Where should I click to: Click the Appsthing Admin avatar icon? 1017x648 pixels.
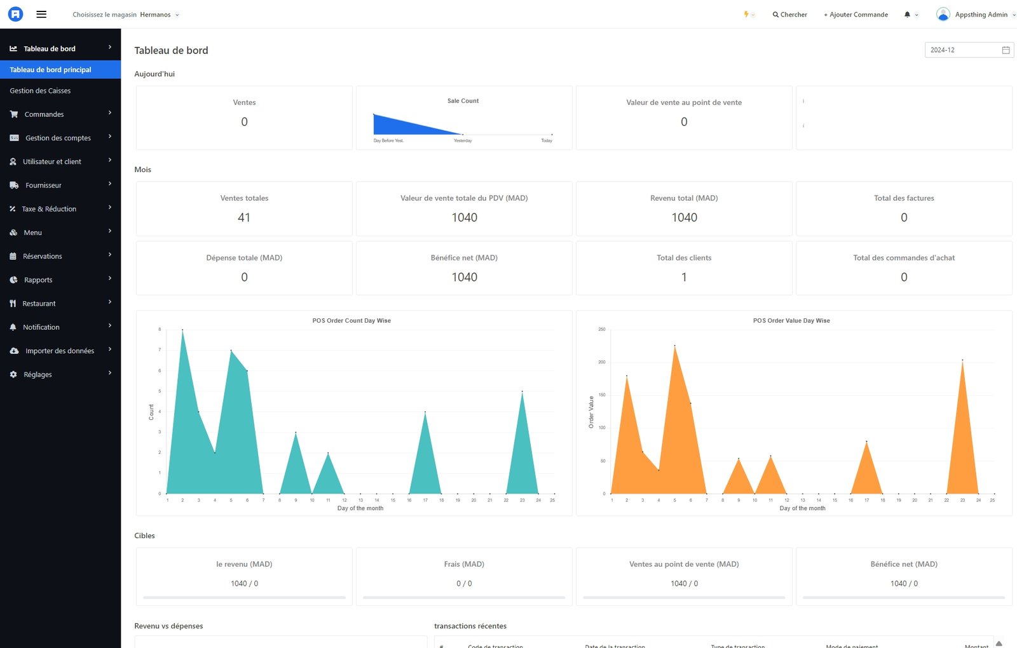pyautogui.click(x=943, y=14)
